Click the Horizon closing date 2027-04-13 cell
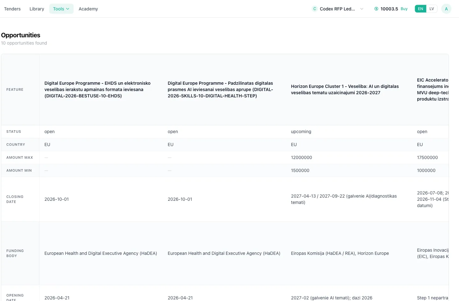The height and width of the screenshot is (301, 459). [x=344, y=199]
